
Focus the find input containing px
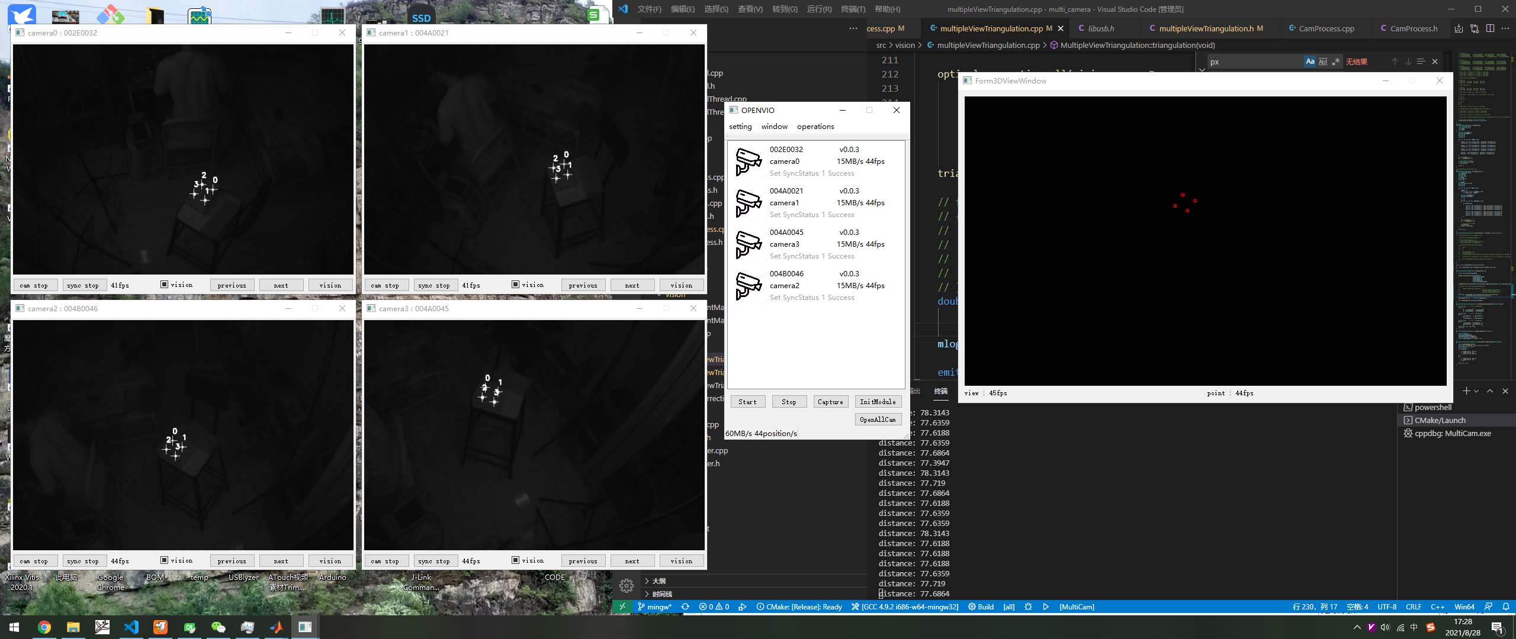(1254, 62)
